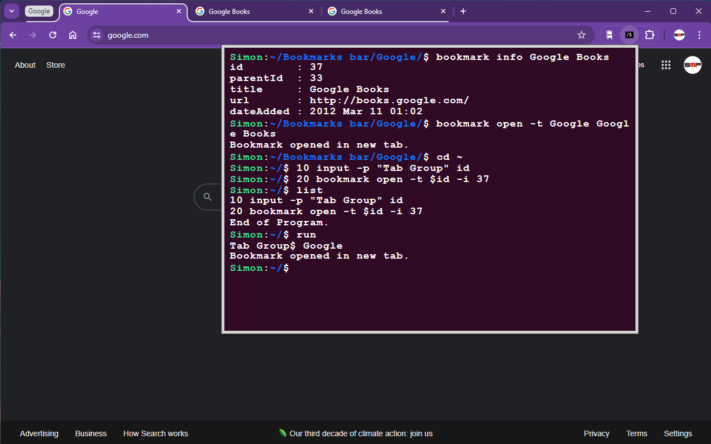
Task: Toggle the terminal extension icon
Action: point(629,35)
